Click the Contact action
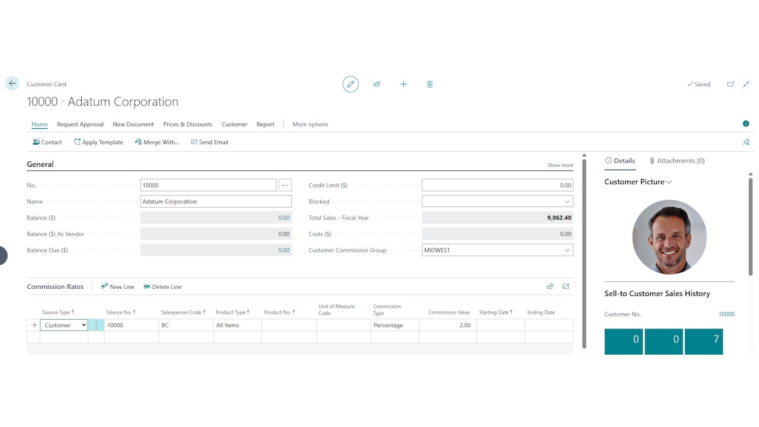 coord(47,142)
